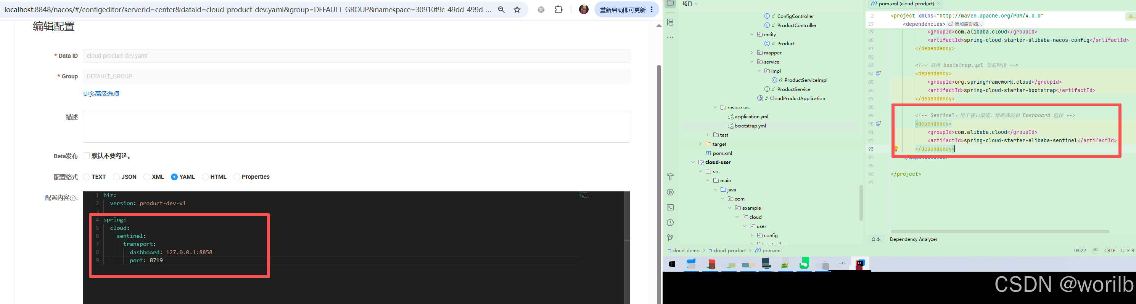Image resolution: width=1136 pixels, height=304 pixels.
Task: Open the browser extensions puzzle icon
Action: coord(559,9)
